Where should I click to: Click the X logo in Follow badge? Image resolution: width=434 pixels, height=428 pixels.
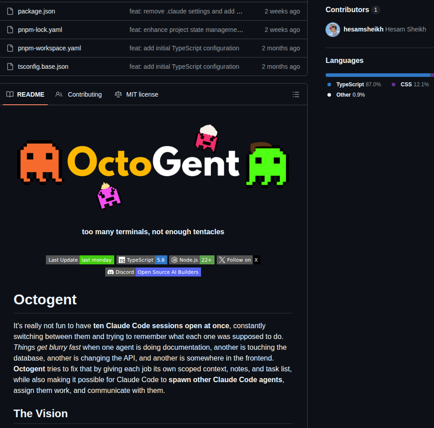[x=222, y=260]
